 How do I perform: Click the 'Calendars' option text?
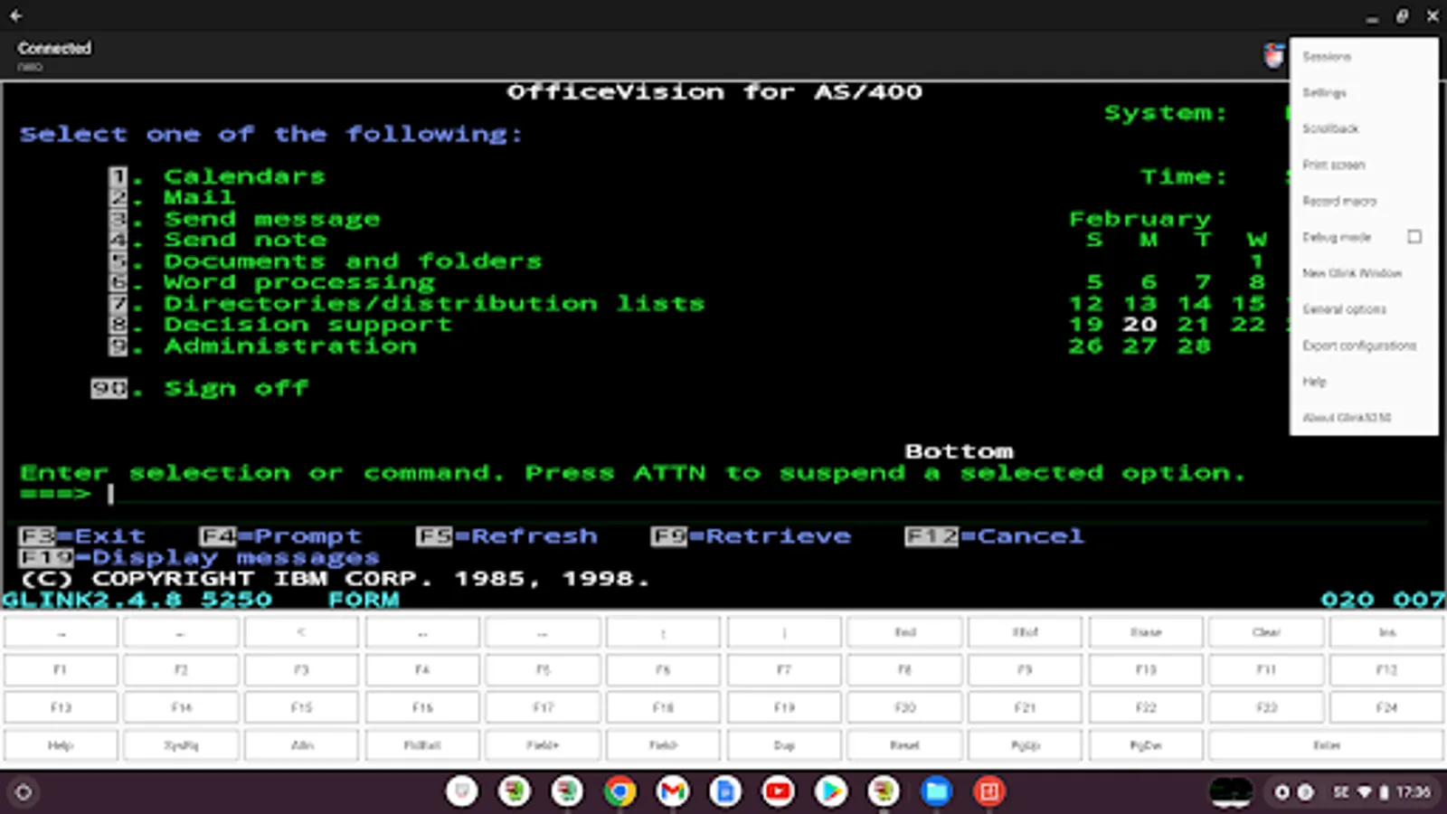(x=244, y=176)
